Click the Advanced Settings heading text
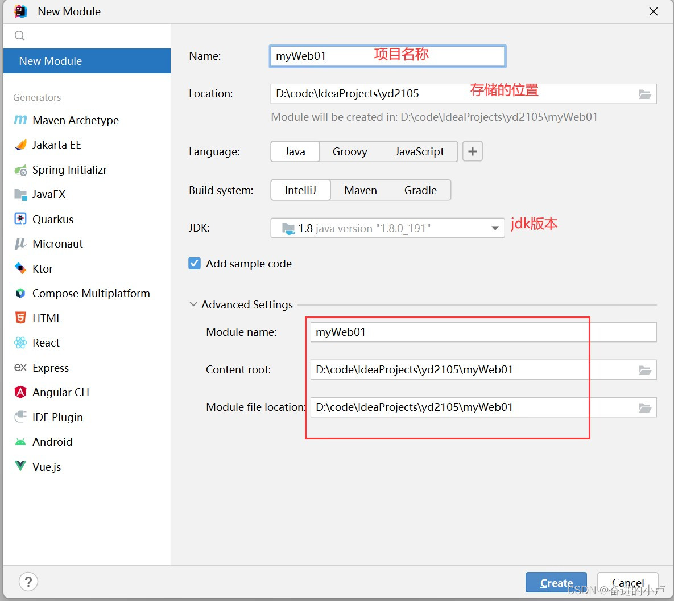This screenshot has height=601, width=674. coord(247,304)
